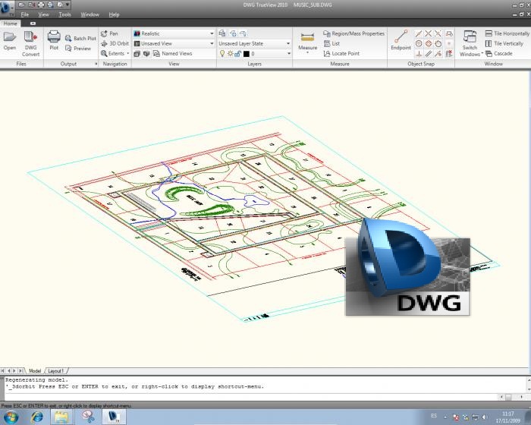
Task: Open the Tools menu
Action: [x=65, y=14]
